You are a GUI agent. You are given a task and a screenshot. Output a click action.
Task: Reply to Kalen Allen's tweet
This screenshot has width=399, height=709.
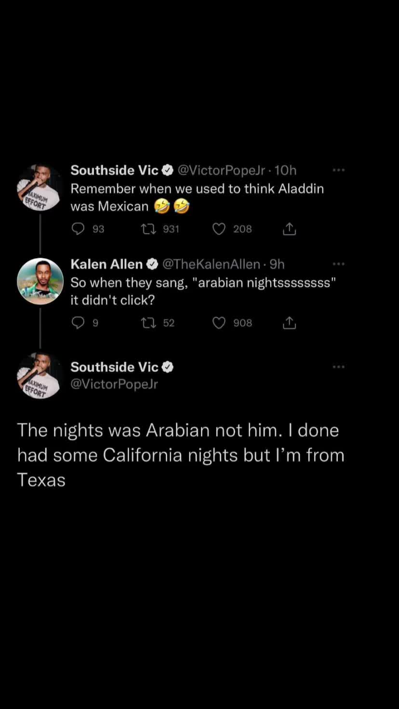(x=78, y=323)
